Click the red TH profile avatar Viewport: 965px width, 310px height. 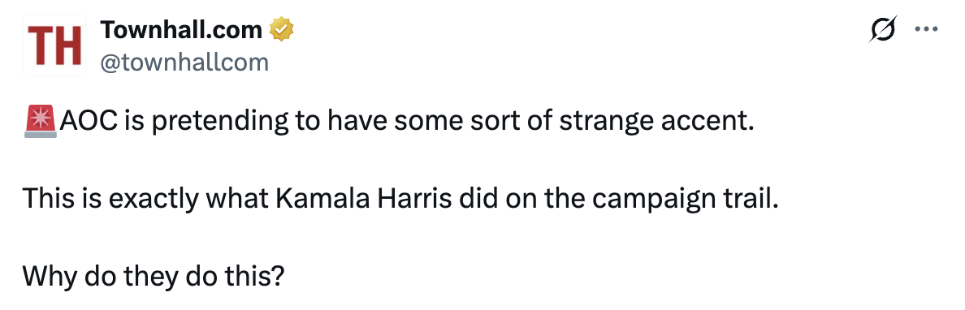click(54, 45)
